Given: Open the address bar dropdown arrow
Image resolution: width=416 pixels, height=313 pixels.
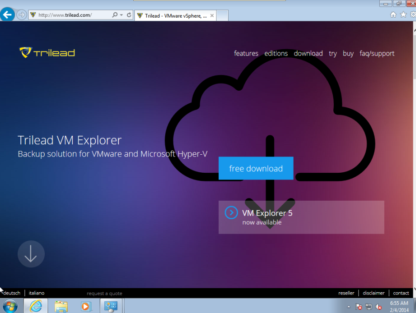Looking at the screenshot, I should (122, 15).
